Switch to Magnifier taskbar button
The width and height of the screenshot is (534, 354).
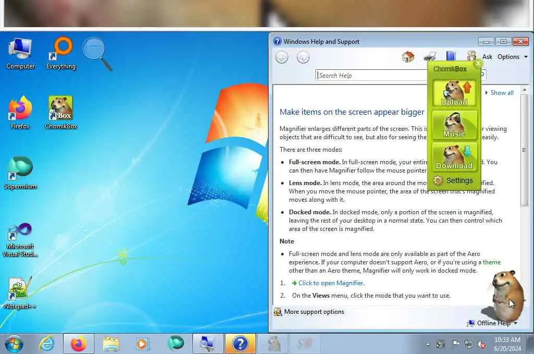pos(208,344)
